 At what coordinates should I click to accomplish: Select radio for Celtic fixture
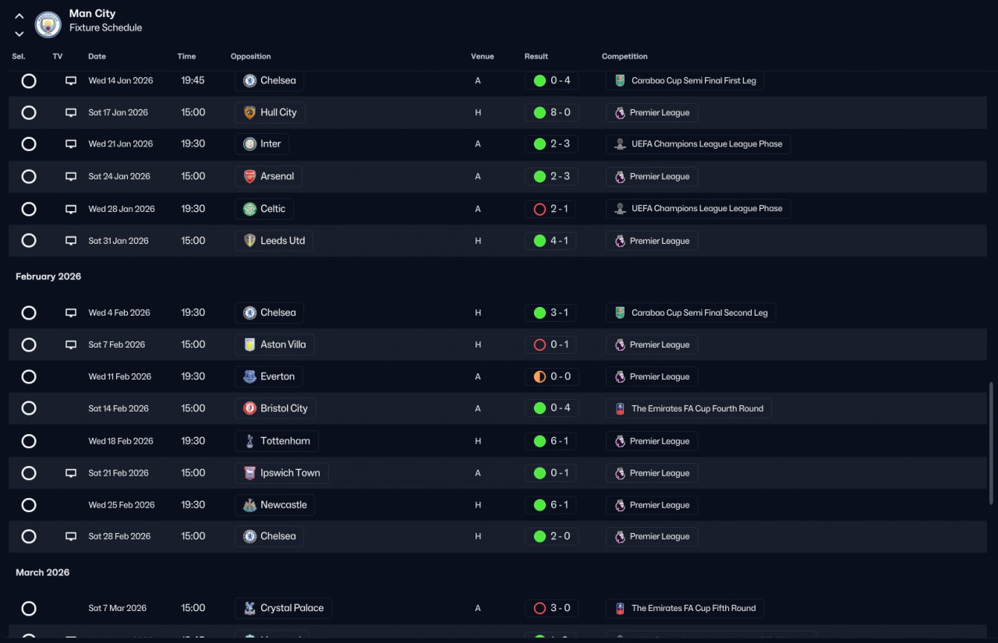29,209
